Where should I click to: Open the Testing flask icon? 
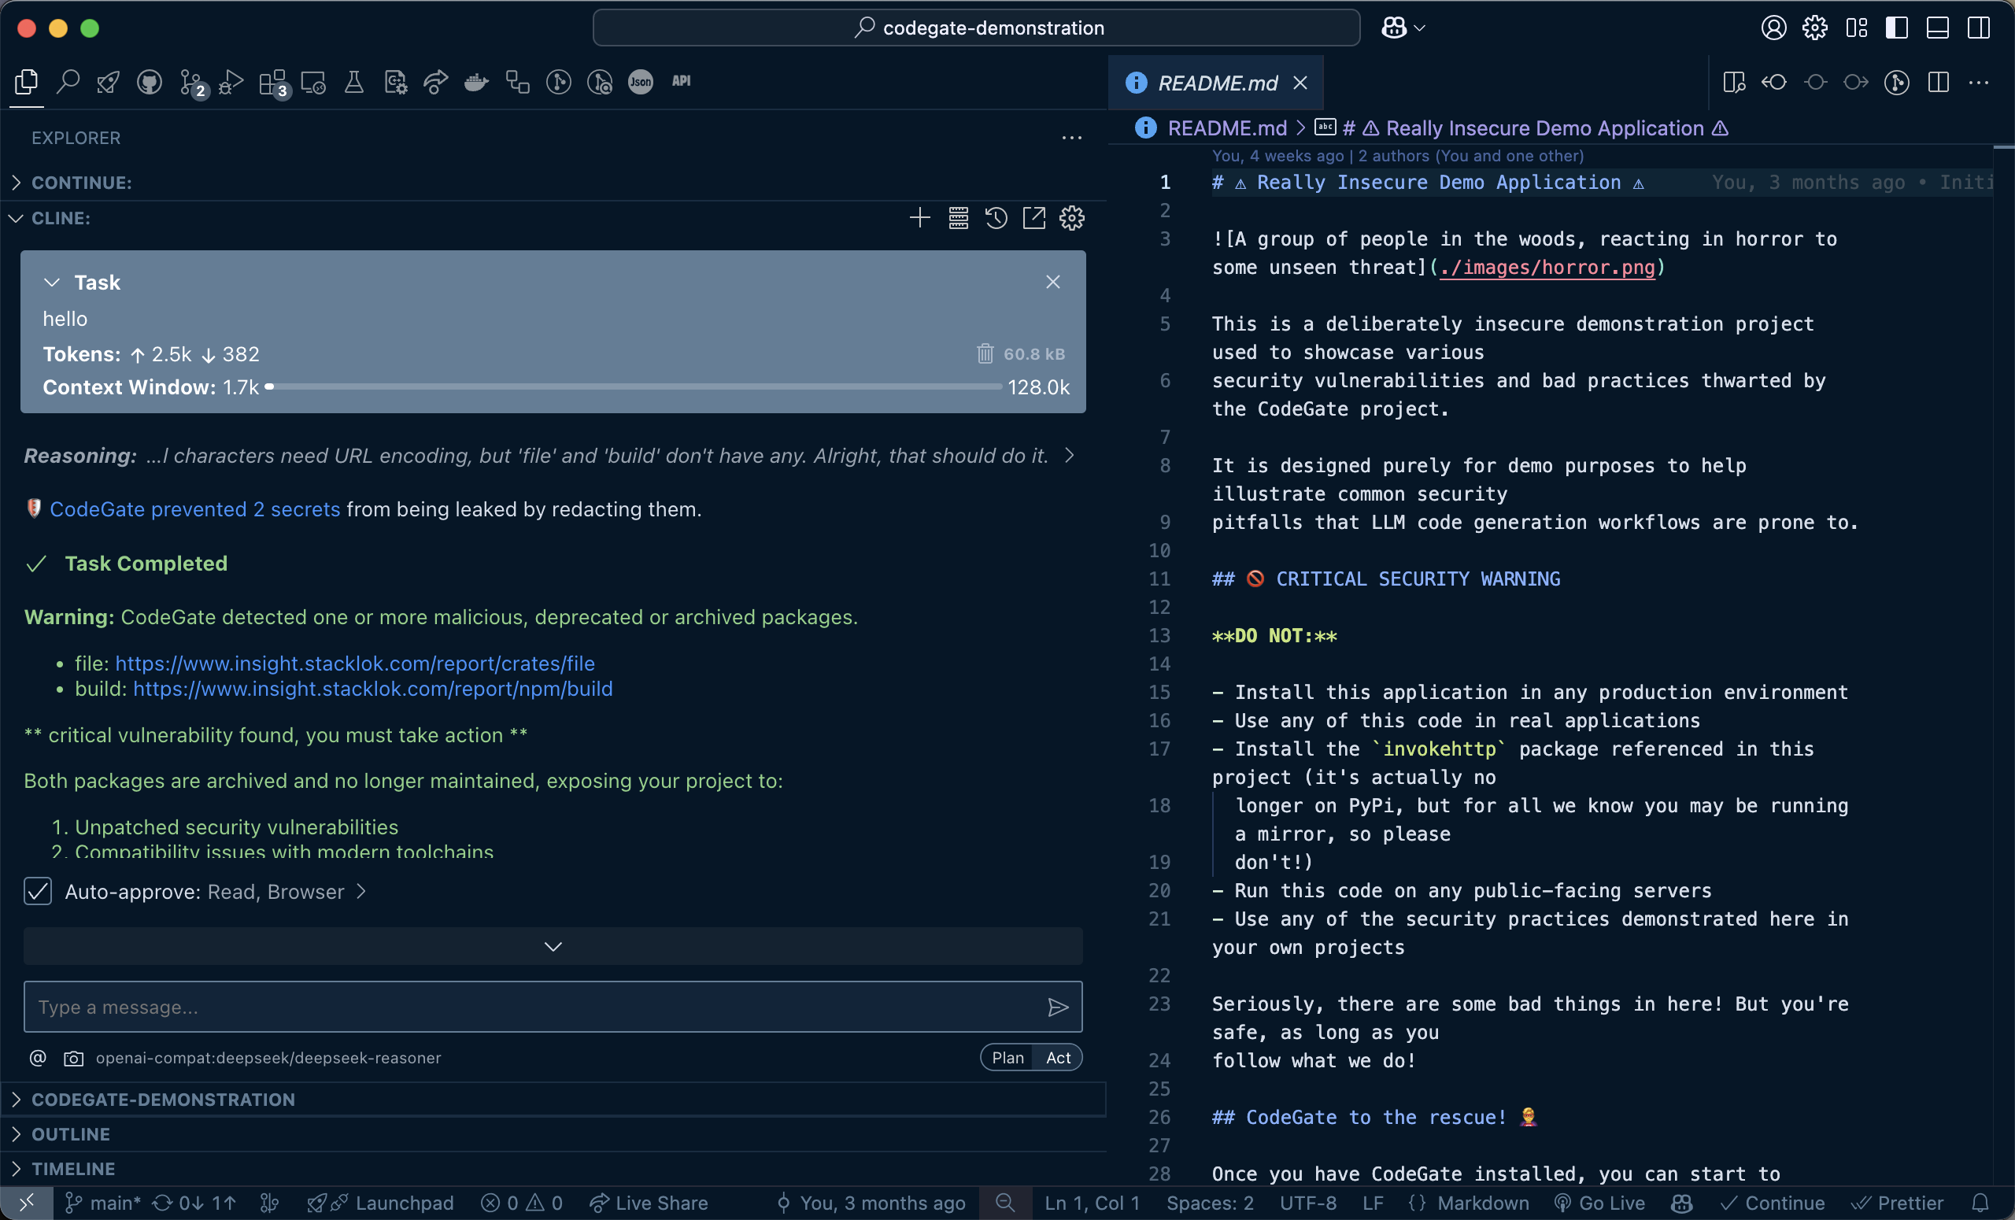point(353,82)
